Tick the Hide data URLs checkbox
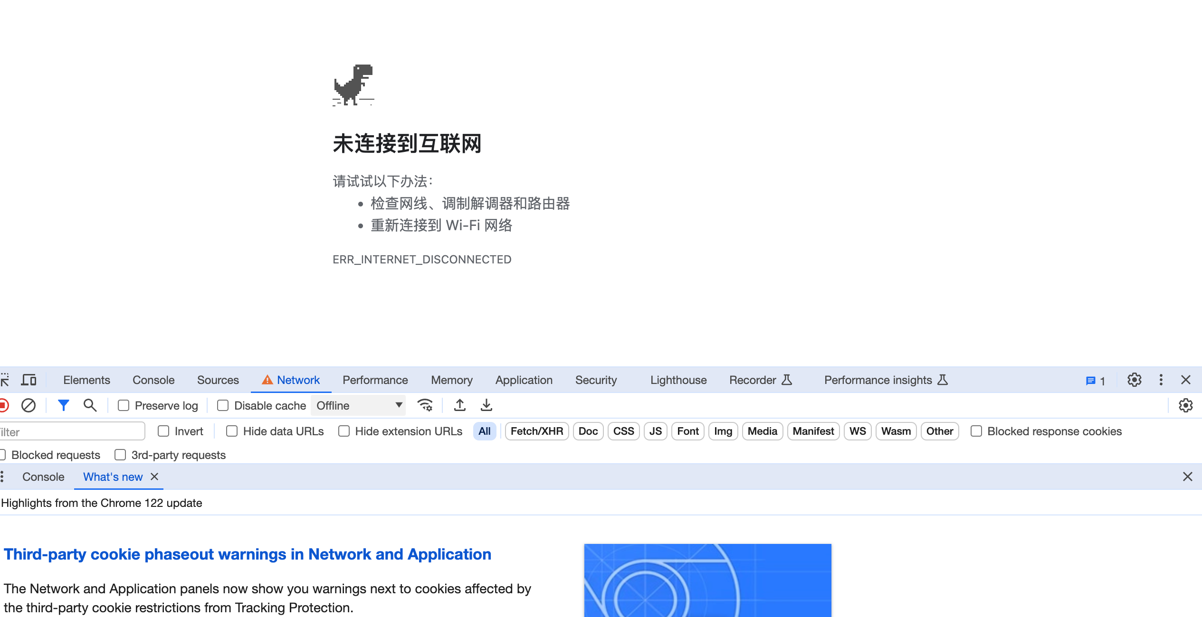This screenshot has height=617, width=1202. [232, 431]
